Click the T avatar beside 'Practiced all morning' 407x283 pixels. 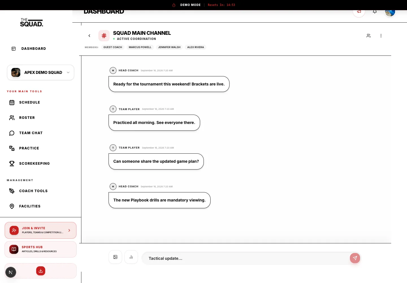click(113, 109)
